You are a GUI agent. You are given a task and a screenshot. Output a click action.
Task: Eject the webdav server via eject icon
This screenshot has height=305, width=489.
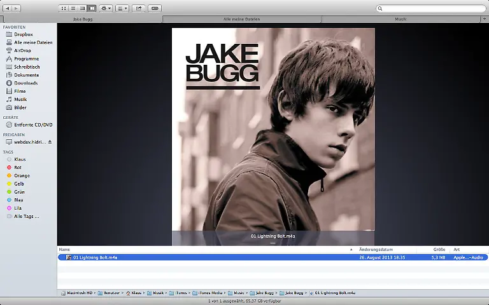(x=50, y=142)
